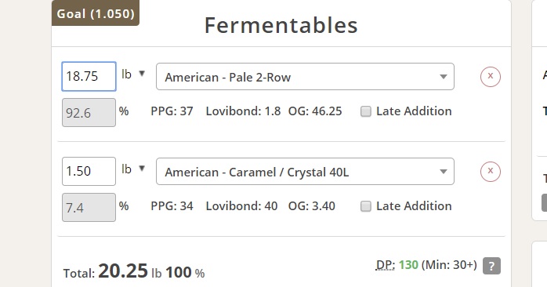Click the Late Addition label for Crystal 40L
Image resolution: width=547 pixels, height=287 pixels.
(x=414, y=206)
